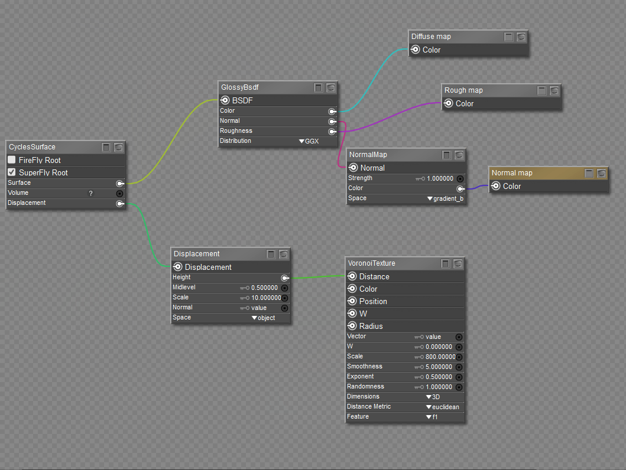Collapse the Diffuse map node

click(508, 37)
